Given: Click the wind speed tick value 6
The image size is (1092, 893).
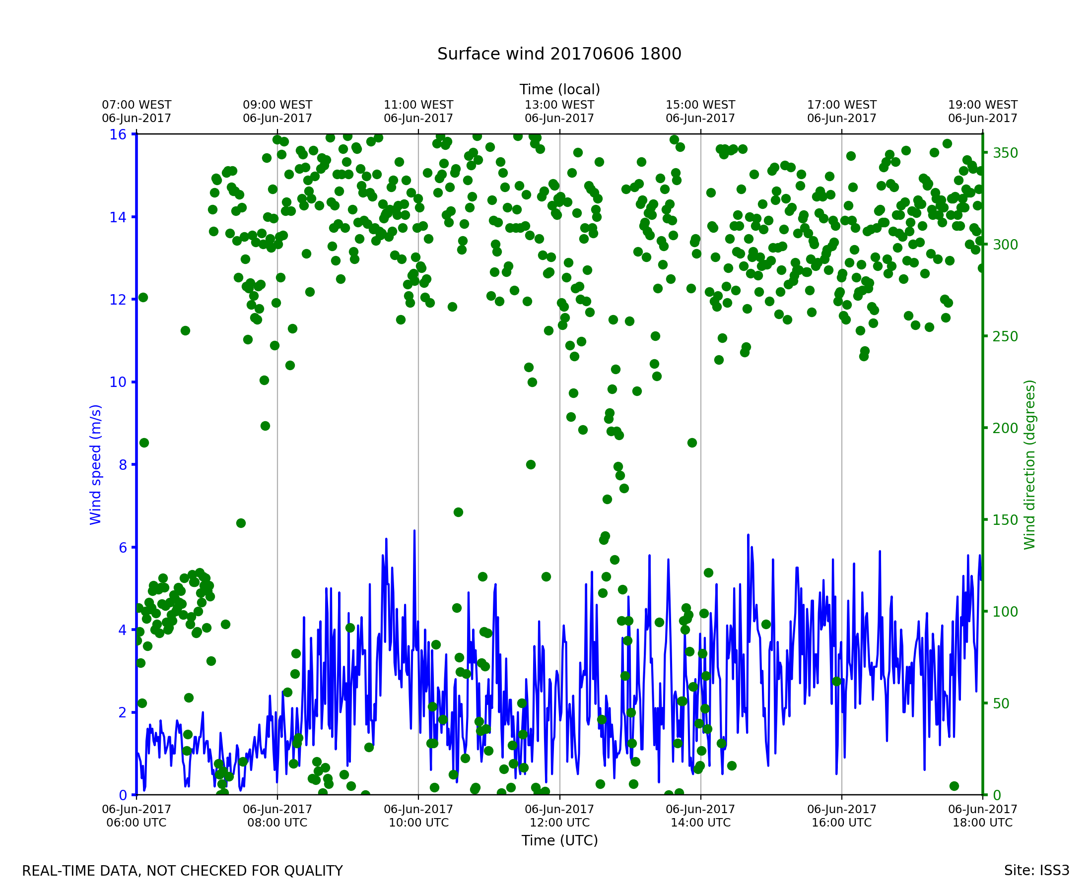Looking at the screenshot, I should [x=123, y=548].
